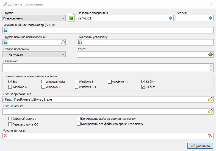Enable Windows 10 compatibility checkbox
216x151 pixels.
(110, 82)
